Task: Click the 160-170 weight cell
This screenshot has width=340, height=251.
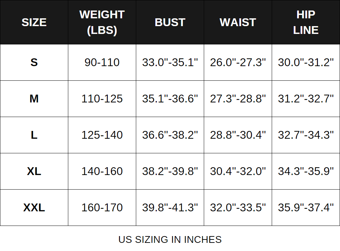Action: click(x=102, y=208)
